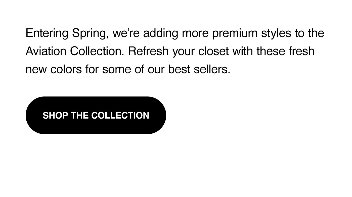Click the Shop The Collection button
This screenshot has height=197, width=352.
tap(96, 115)
